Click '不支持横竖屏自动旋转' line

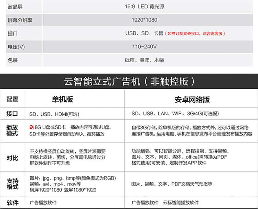(x=68, y=151)
